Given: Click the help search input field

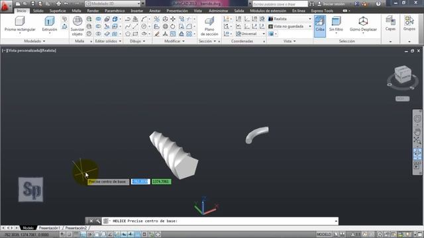Looking at the screenshot, I should (x=280, y=4).
